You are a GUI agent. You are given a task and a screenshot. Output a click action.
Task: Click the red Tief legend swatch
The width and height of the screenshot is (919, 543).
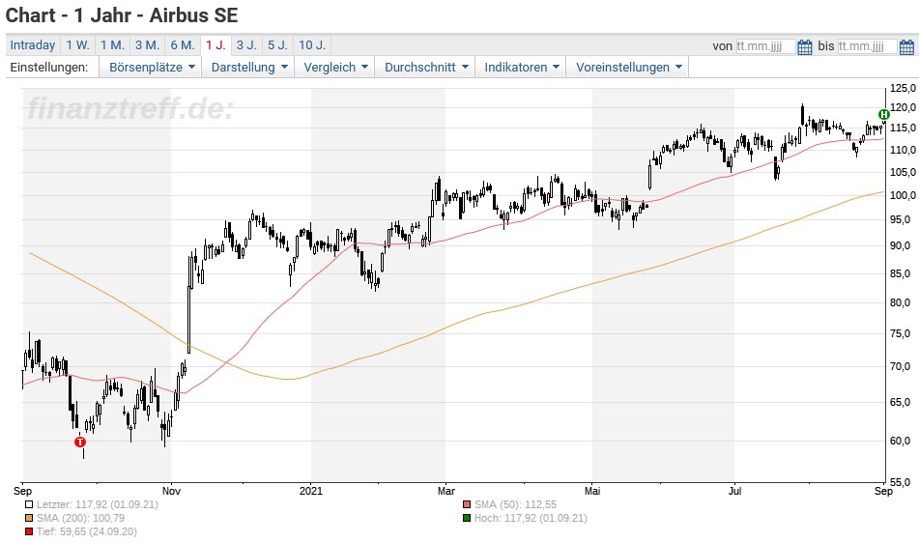[x=29, y=531]
